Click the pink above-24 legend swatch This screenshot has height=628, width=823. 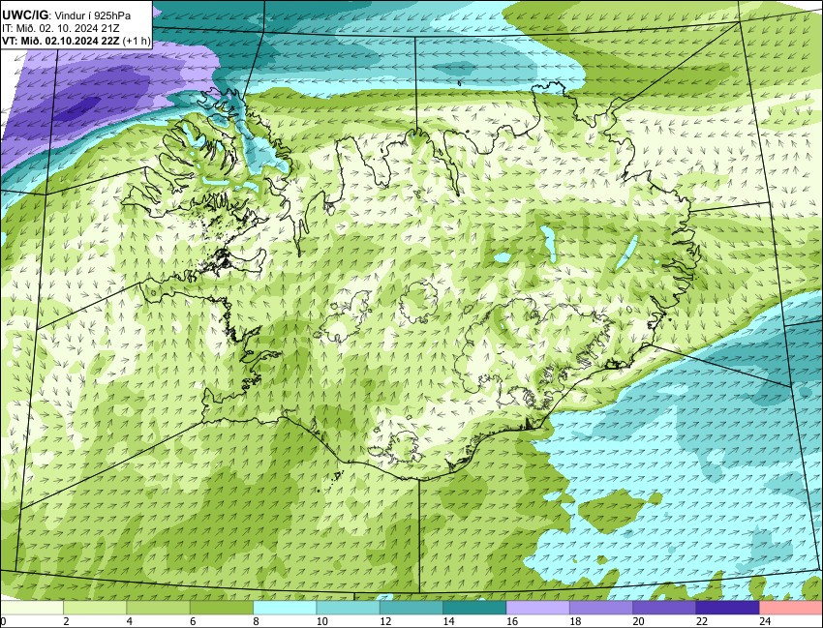791,608
